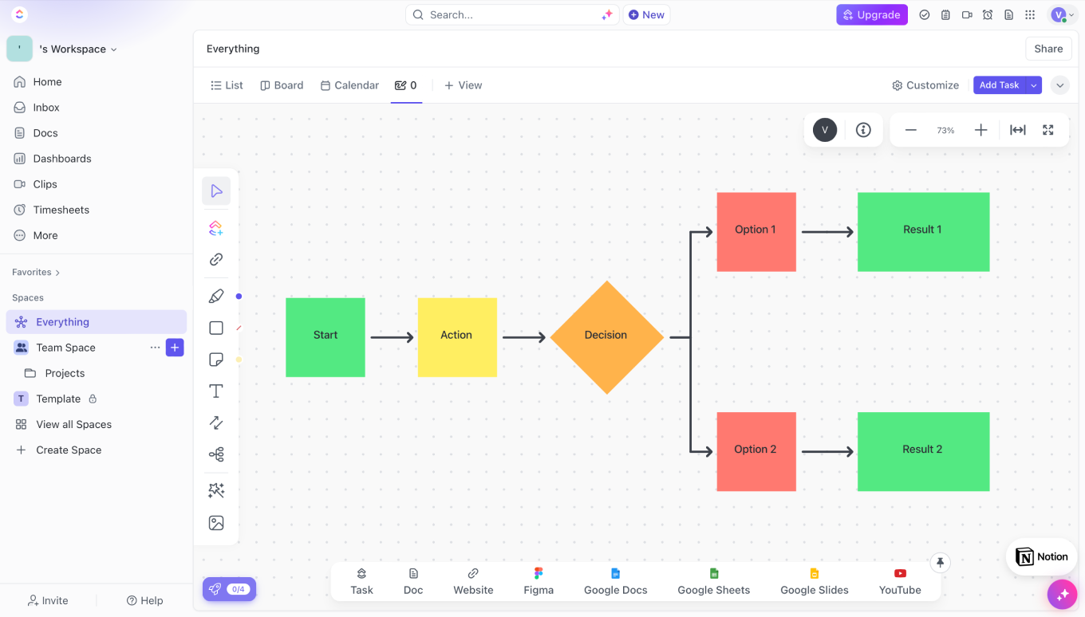The image size is (1085, 617).
Task: Toggle the pin on the bottom toolbar
Action: click(x=941, y=563)
